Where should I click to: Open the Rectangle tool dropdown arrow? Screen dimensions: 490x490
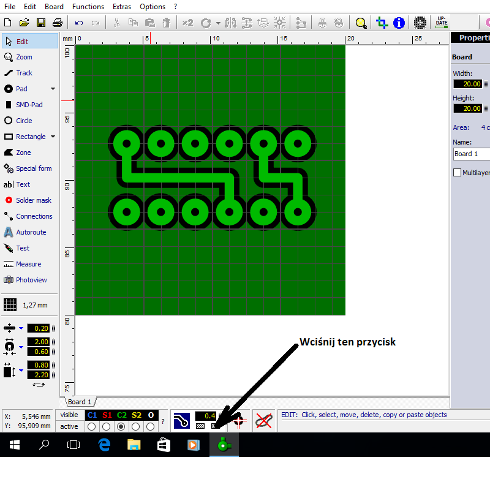coord(53,137)
